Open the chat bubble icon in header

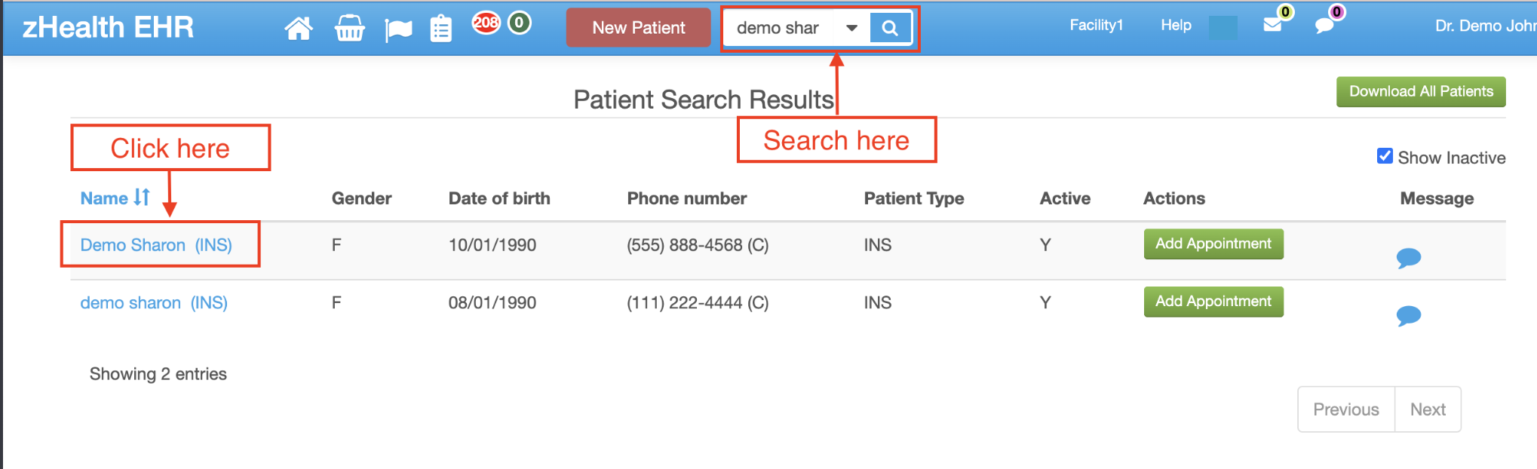[x=1324, y=26]
